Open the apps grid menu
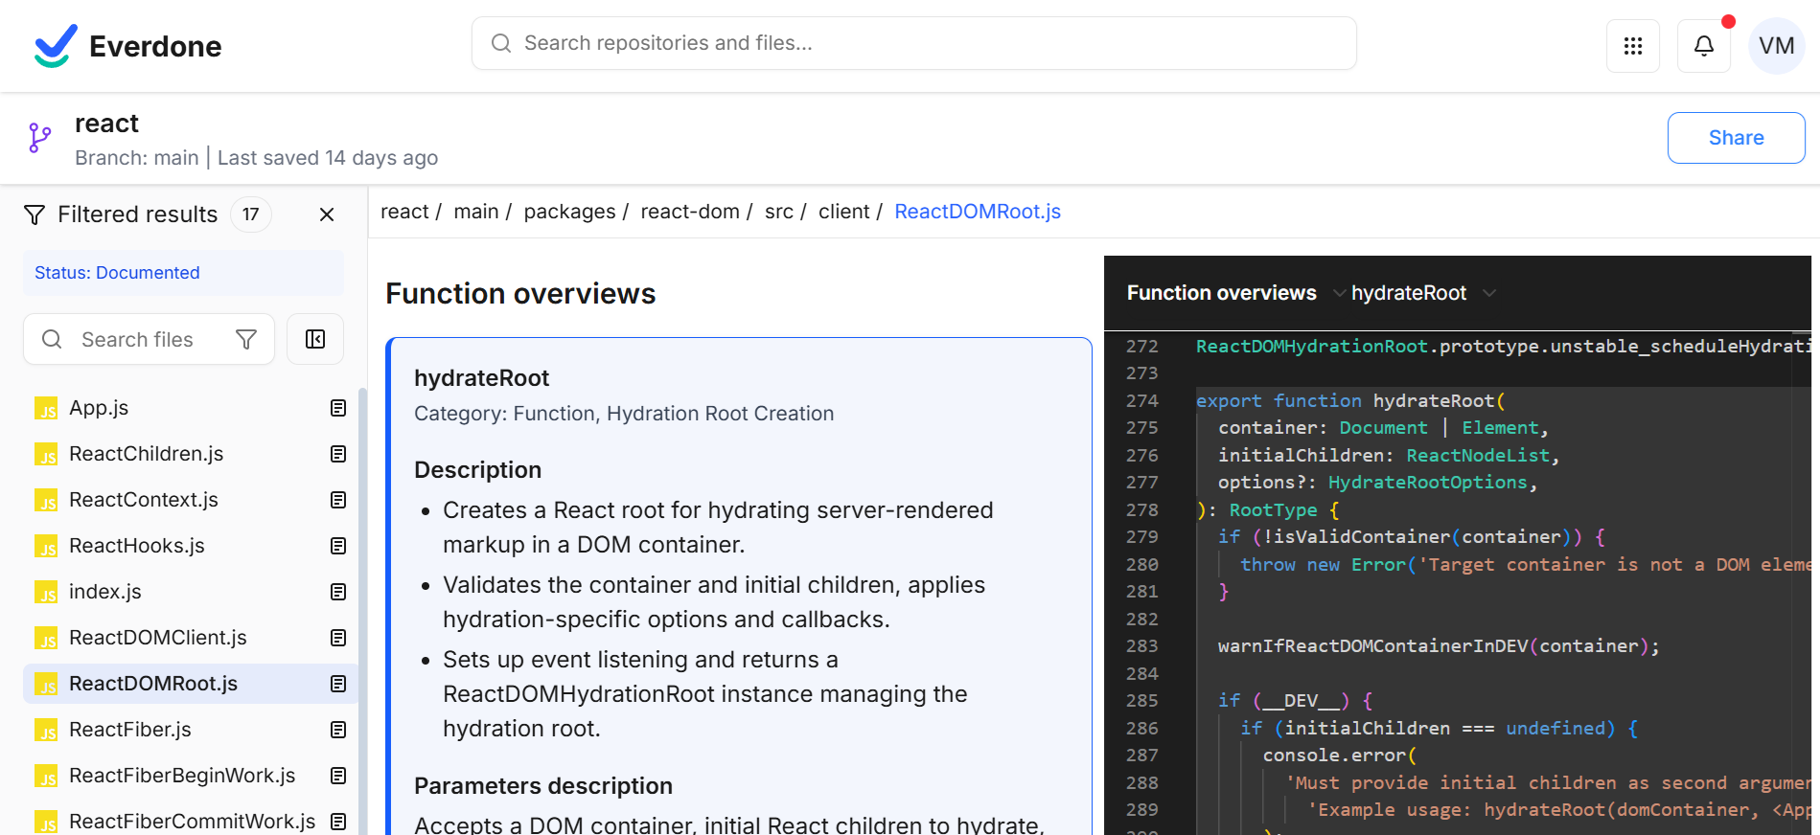The width and height of the screenshot is (1820, 835). pyautogui.click(x=1633, y=46)
